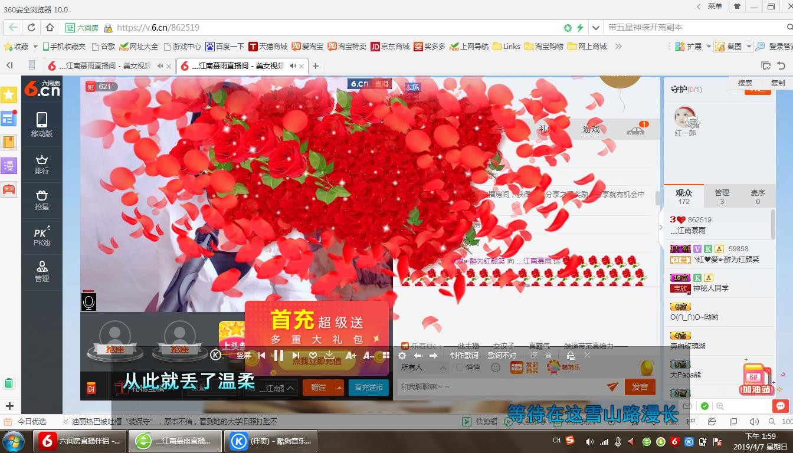Open a new browser tab with plus
Screen dimensions: 793x453
(315, 65)
